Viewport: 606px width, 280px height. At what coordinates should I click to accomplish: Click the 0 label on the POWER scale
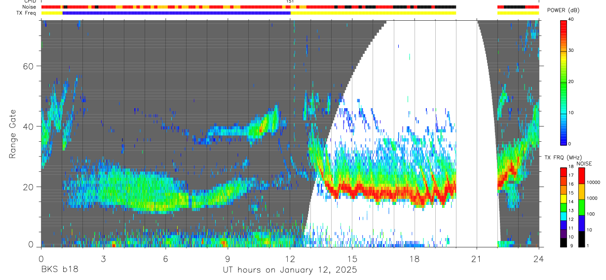569,144
